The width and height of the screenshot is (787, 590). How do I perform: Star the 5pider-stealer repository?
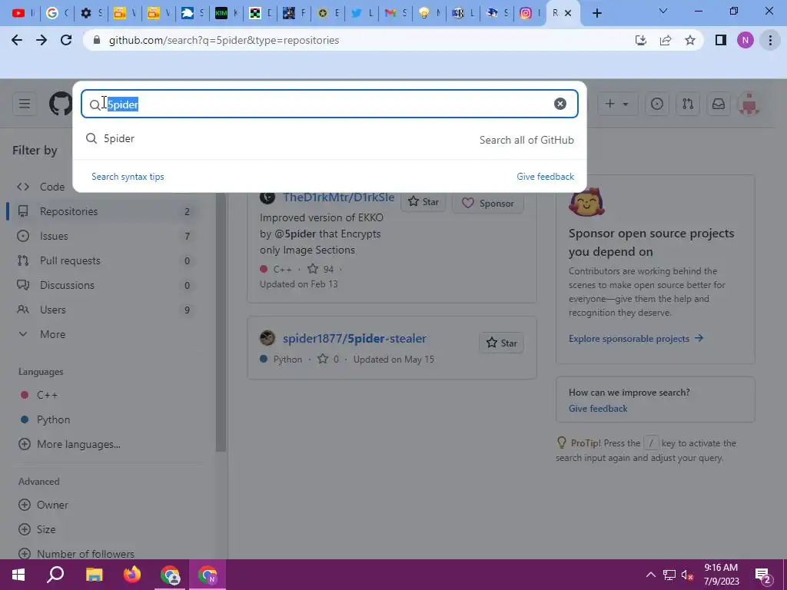[x=501, y=343]
